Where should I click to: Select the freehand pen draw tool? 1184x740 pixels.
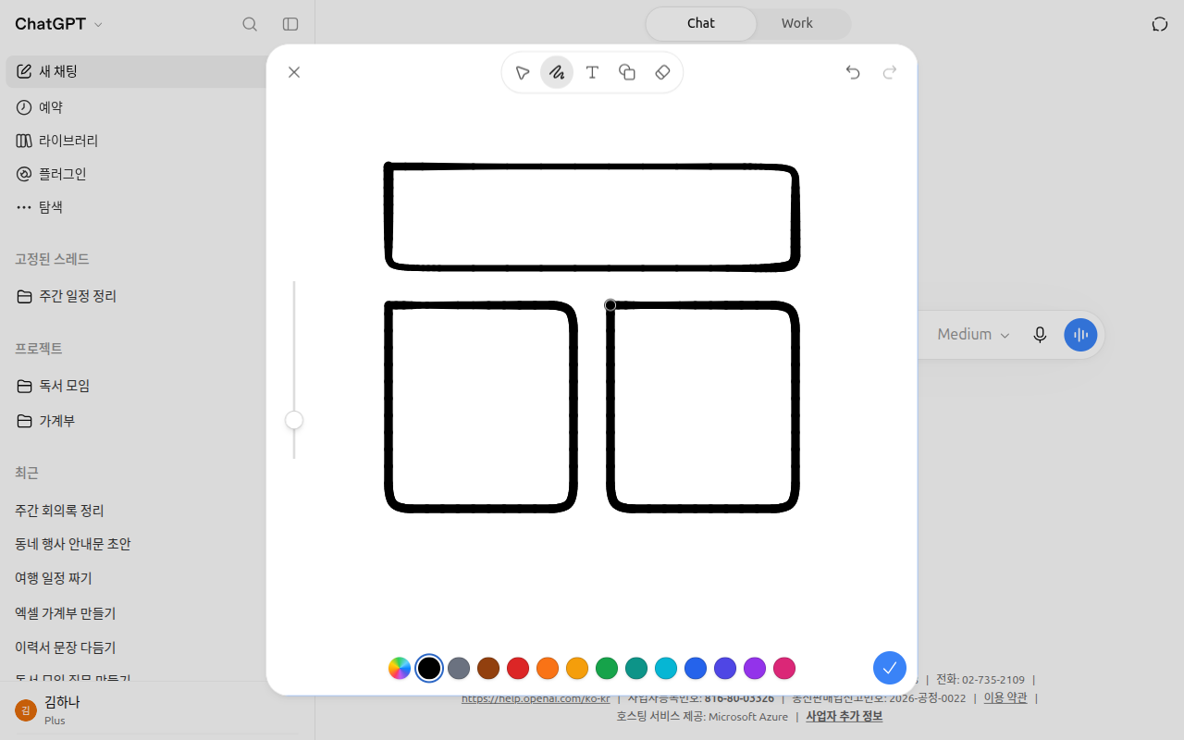click(557, 72)
